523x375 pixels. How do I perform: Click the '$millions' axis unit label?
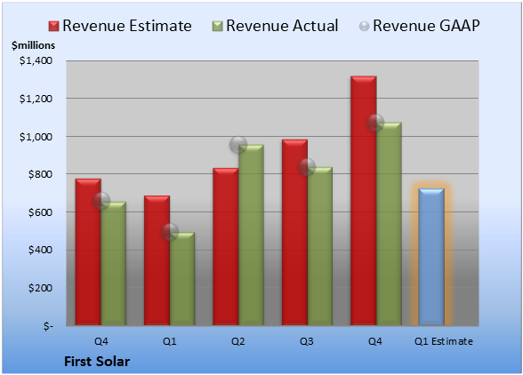[x=34, y=45]
